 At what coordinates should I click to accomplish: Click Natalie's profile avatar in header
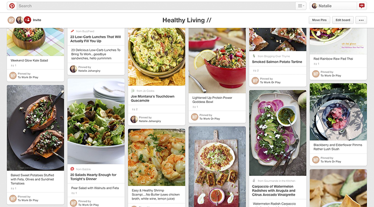click(315, 6)
